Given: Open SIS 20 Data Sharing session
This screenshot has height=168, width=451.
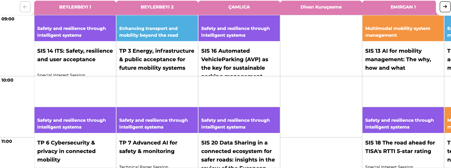Looking at the screenshot, I should tap(238, 151).
